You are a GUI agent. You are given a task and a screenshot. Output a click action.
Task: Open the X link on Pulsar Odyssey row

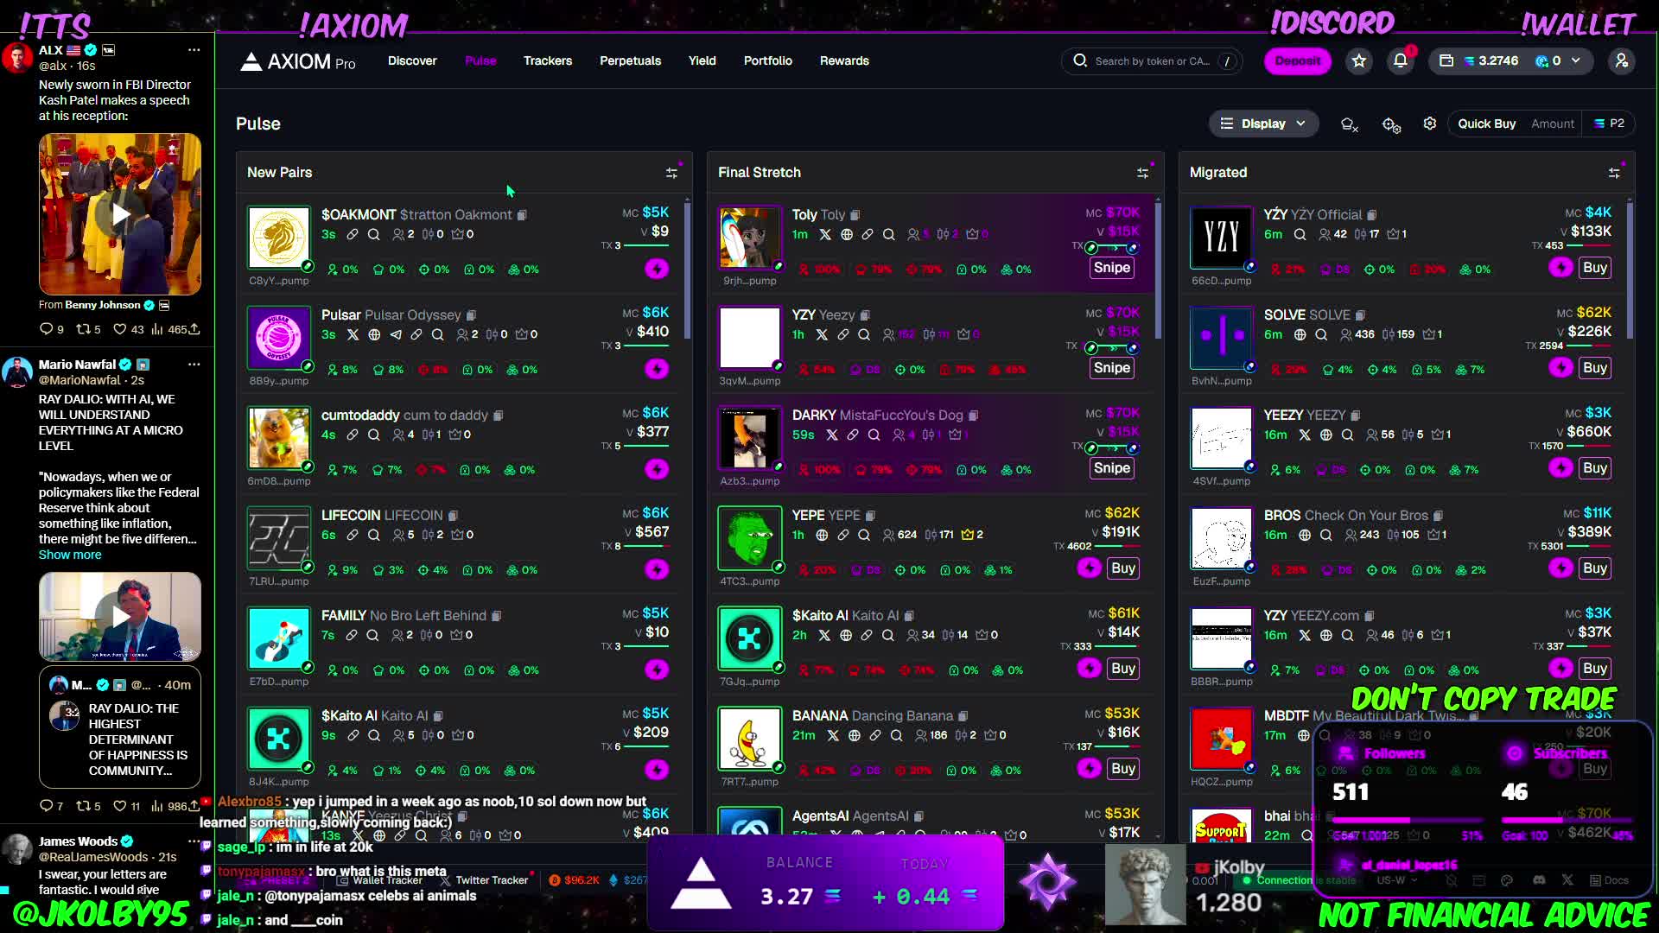coord(353,334)
